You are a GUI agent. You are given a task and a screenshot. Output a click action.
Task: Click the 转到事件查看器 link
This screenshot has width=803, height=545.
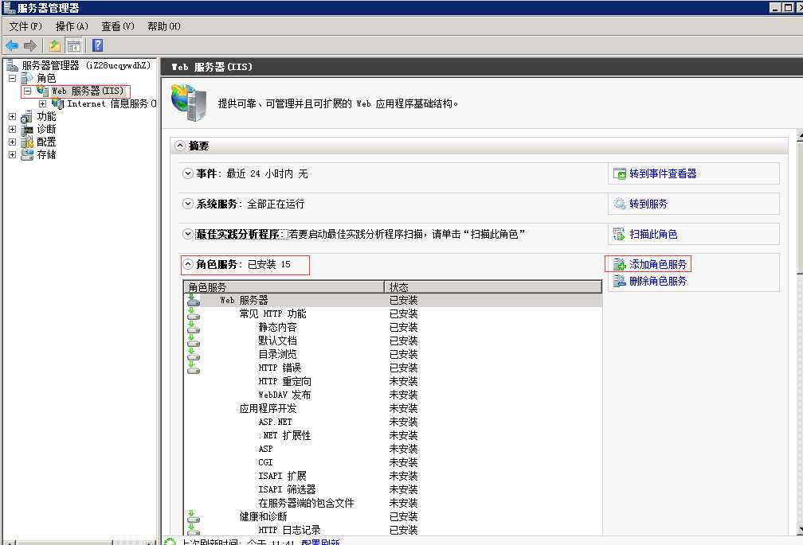point(663,173)
